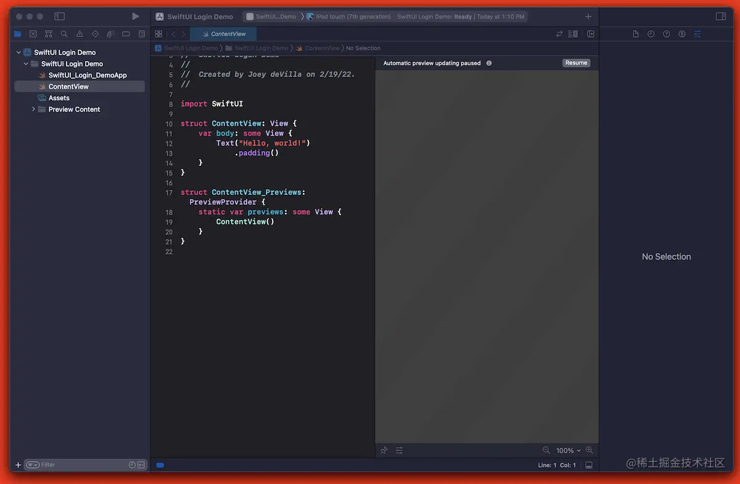Click No Selection in the jump bar

tap(363, 48)
